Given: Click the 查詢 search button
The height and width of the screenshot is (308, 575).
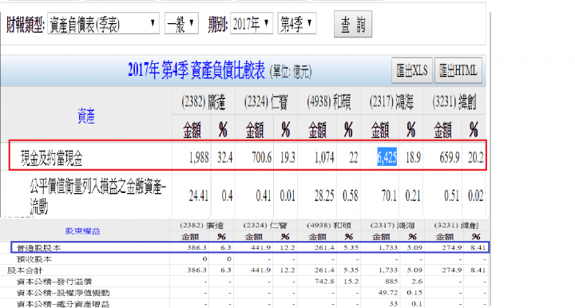Looking at the screenshot, I should coord(353,25).
